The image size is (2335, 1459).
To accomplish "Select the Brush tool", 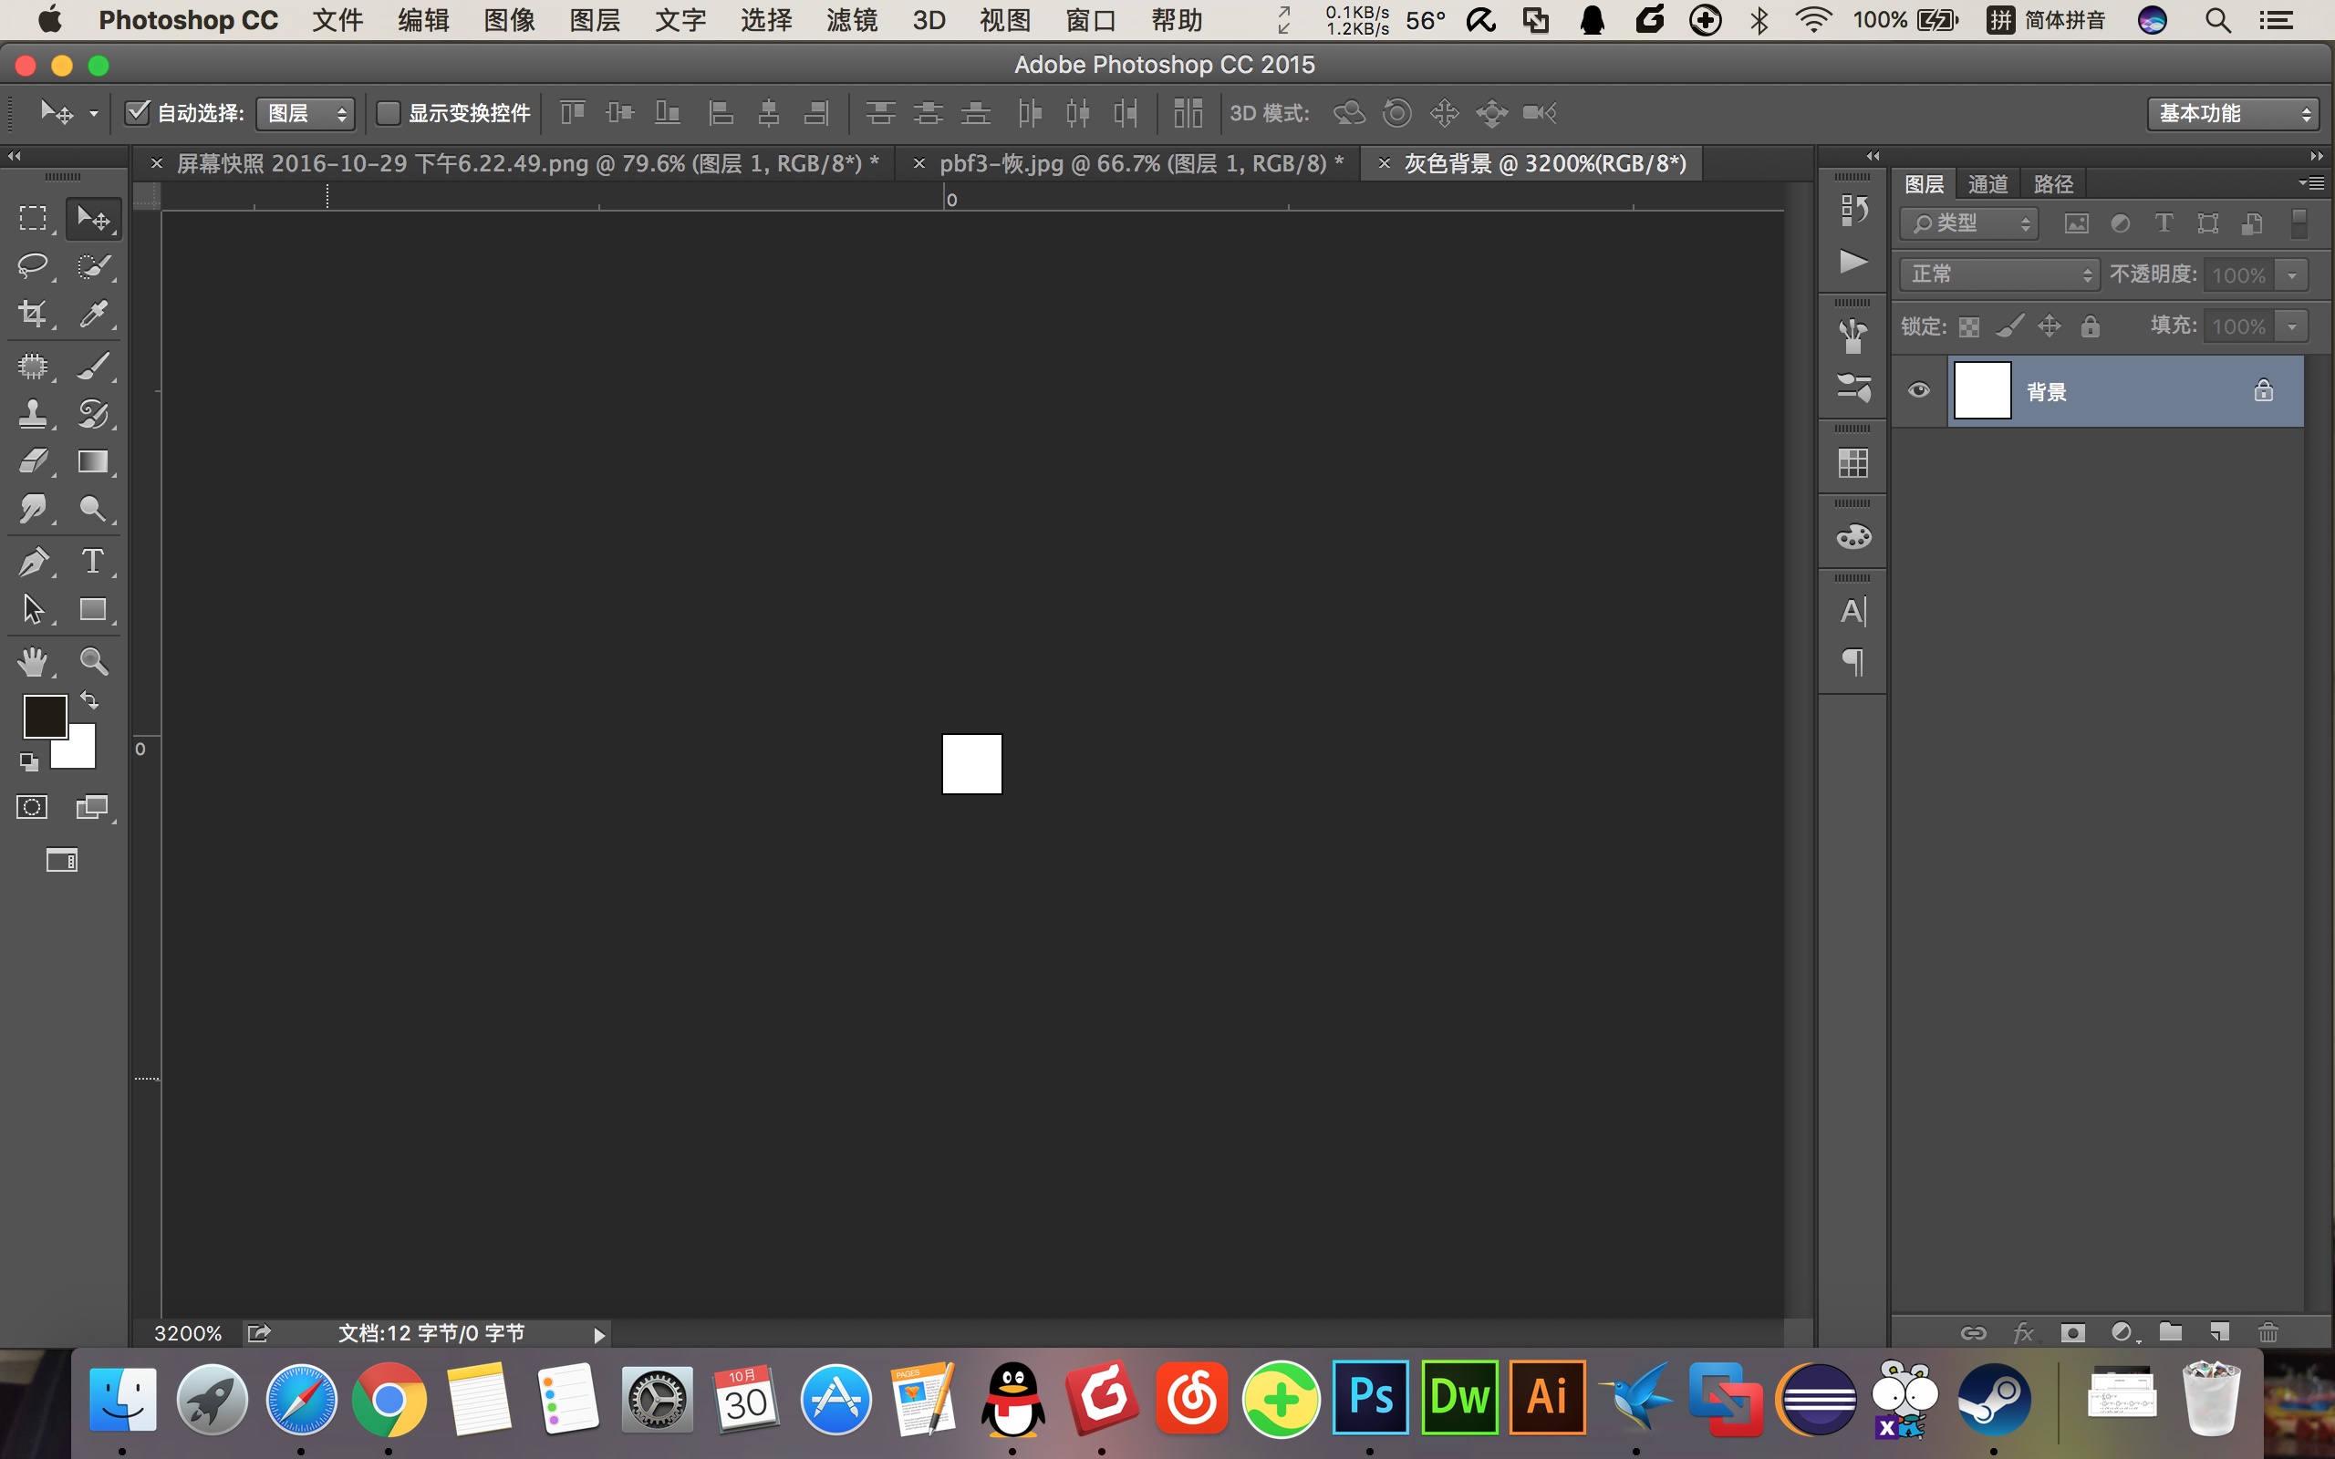I will point(93,366).
